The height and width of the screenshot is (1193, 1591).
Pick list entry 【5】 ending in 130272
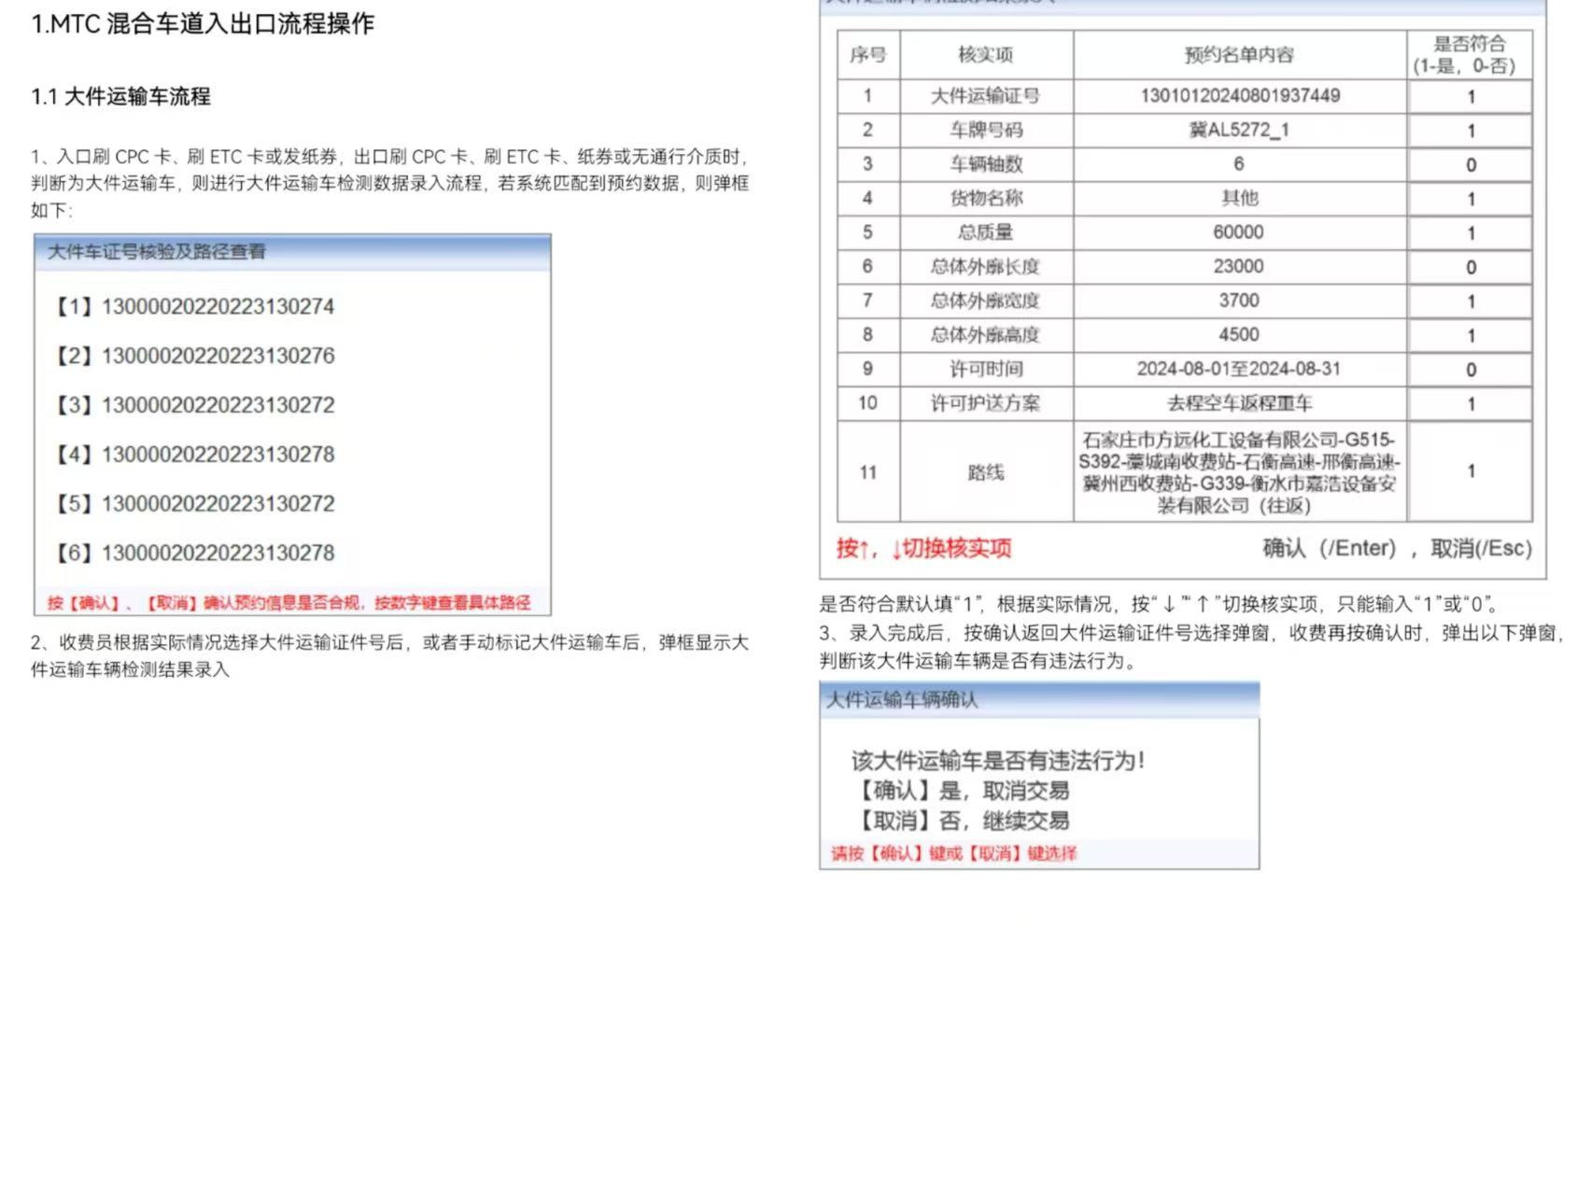194,504
